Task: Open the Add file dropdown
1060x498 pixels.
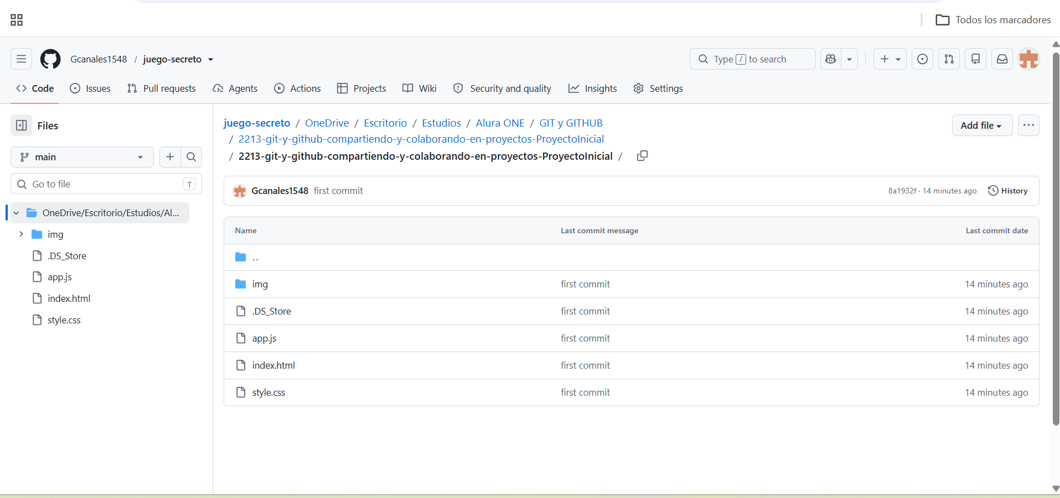Action: coord(982,125)
